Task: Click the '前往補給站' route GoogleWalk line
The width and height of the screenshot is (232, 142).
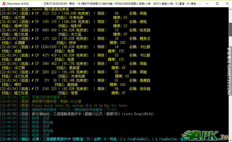Action: pos(77,114)
